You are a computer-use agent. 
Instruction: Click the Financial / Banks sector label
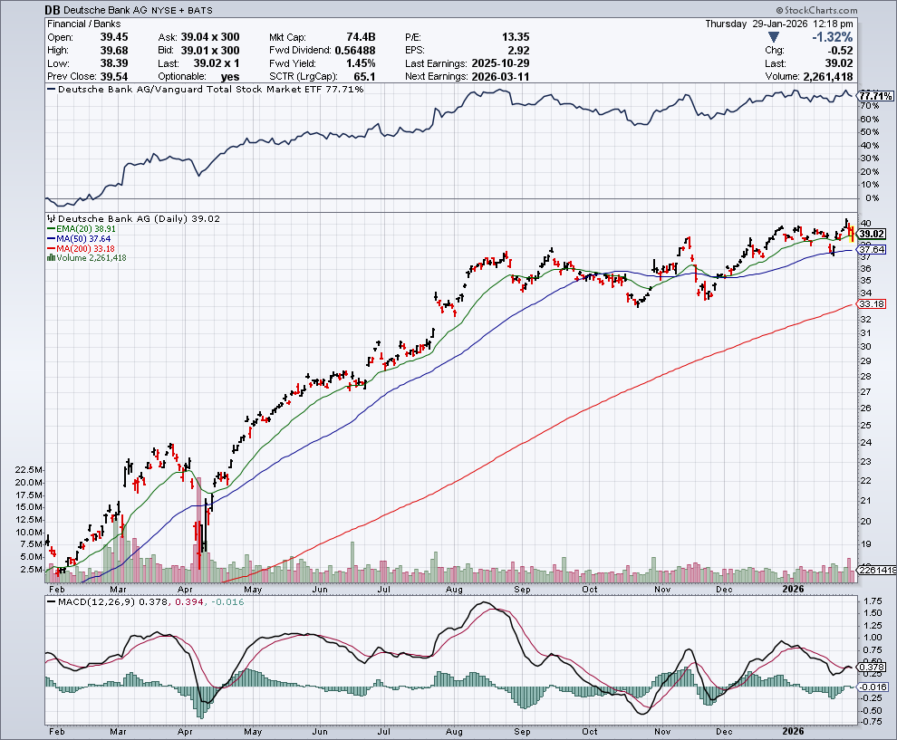(84, 23)
